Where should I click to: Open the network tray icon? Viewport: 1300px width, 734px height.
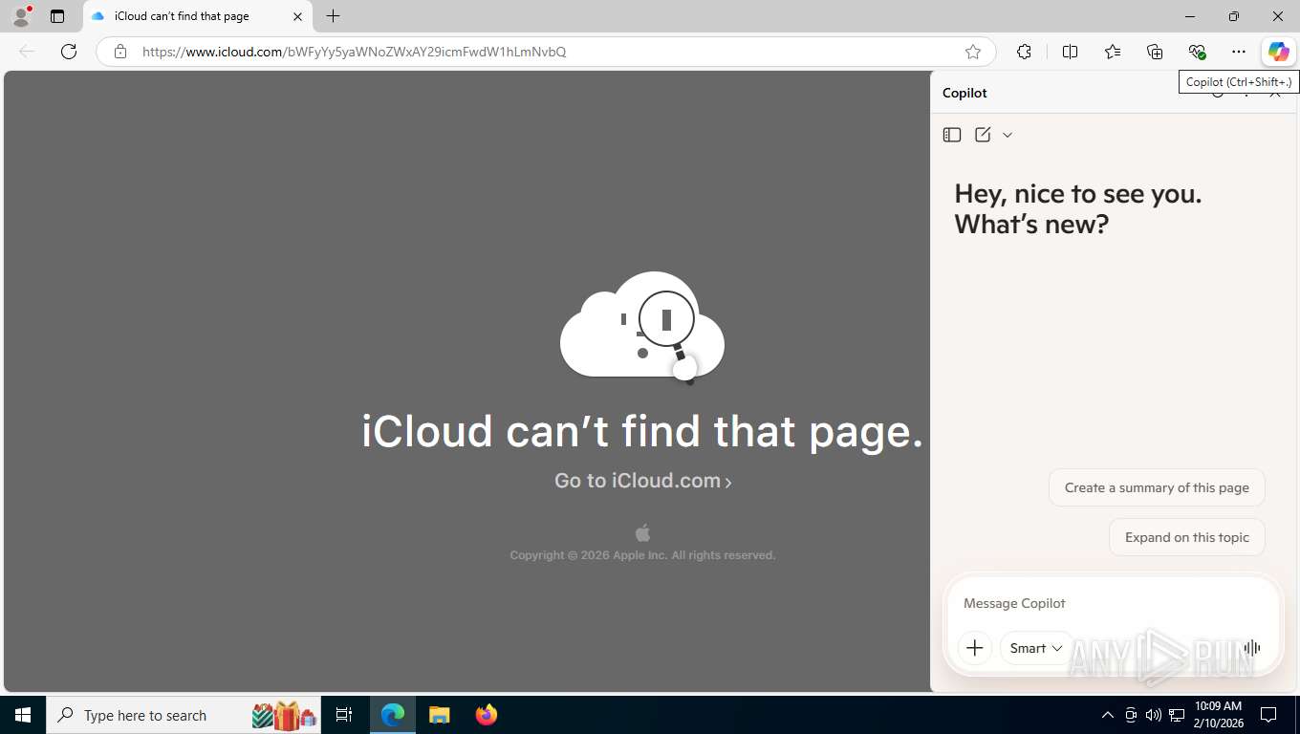click(x=1177, y=715)
